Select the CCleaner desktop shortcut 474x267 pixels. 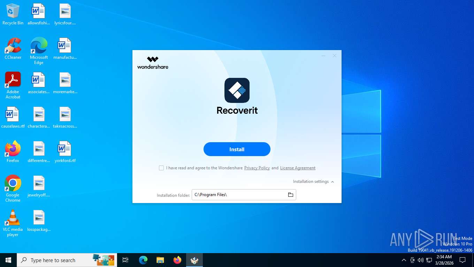point(13,49)
